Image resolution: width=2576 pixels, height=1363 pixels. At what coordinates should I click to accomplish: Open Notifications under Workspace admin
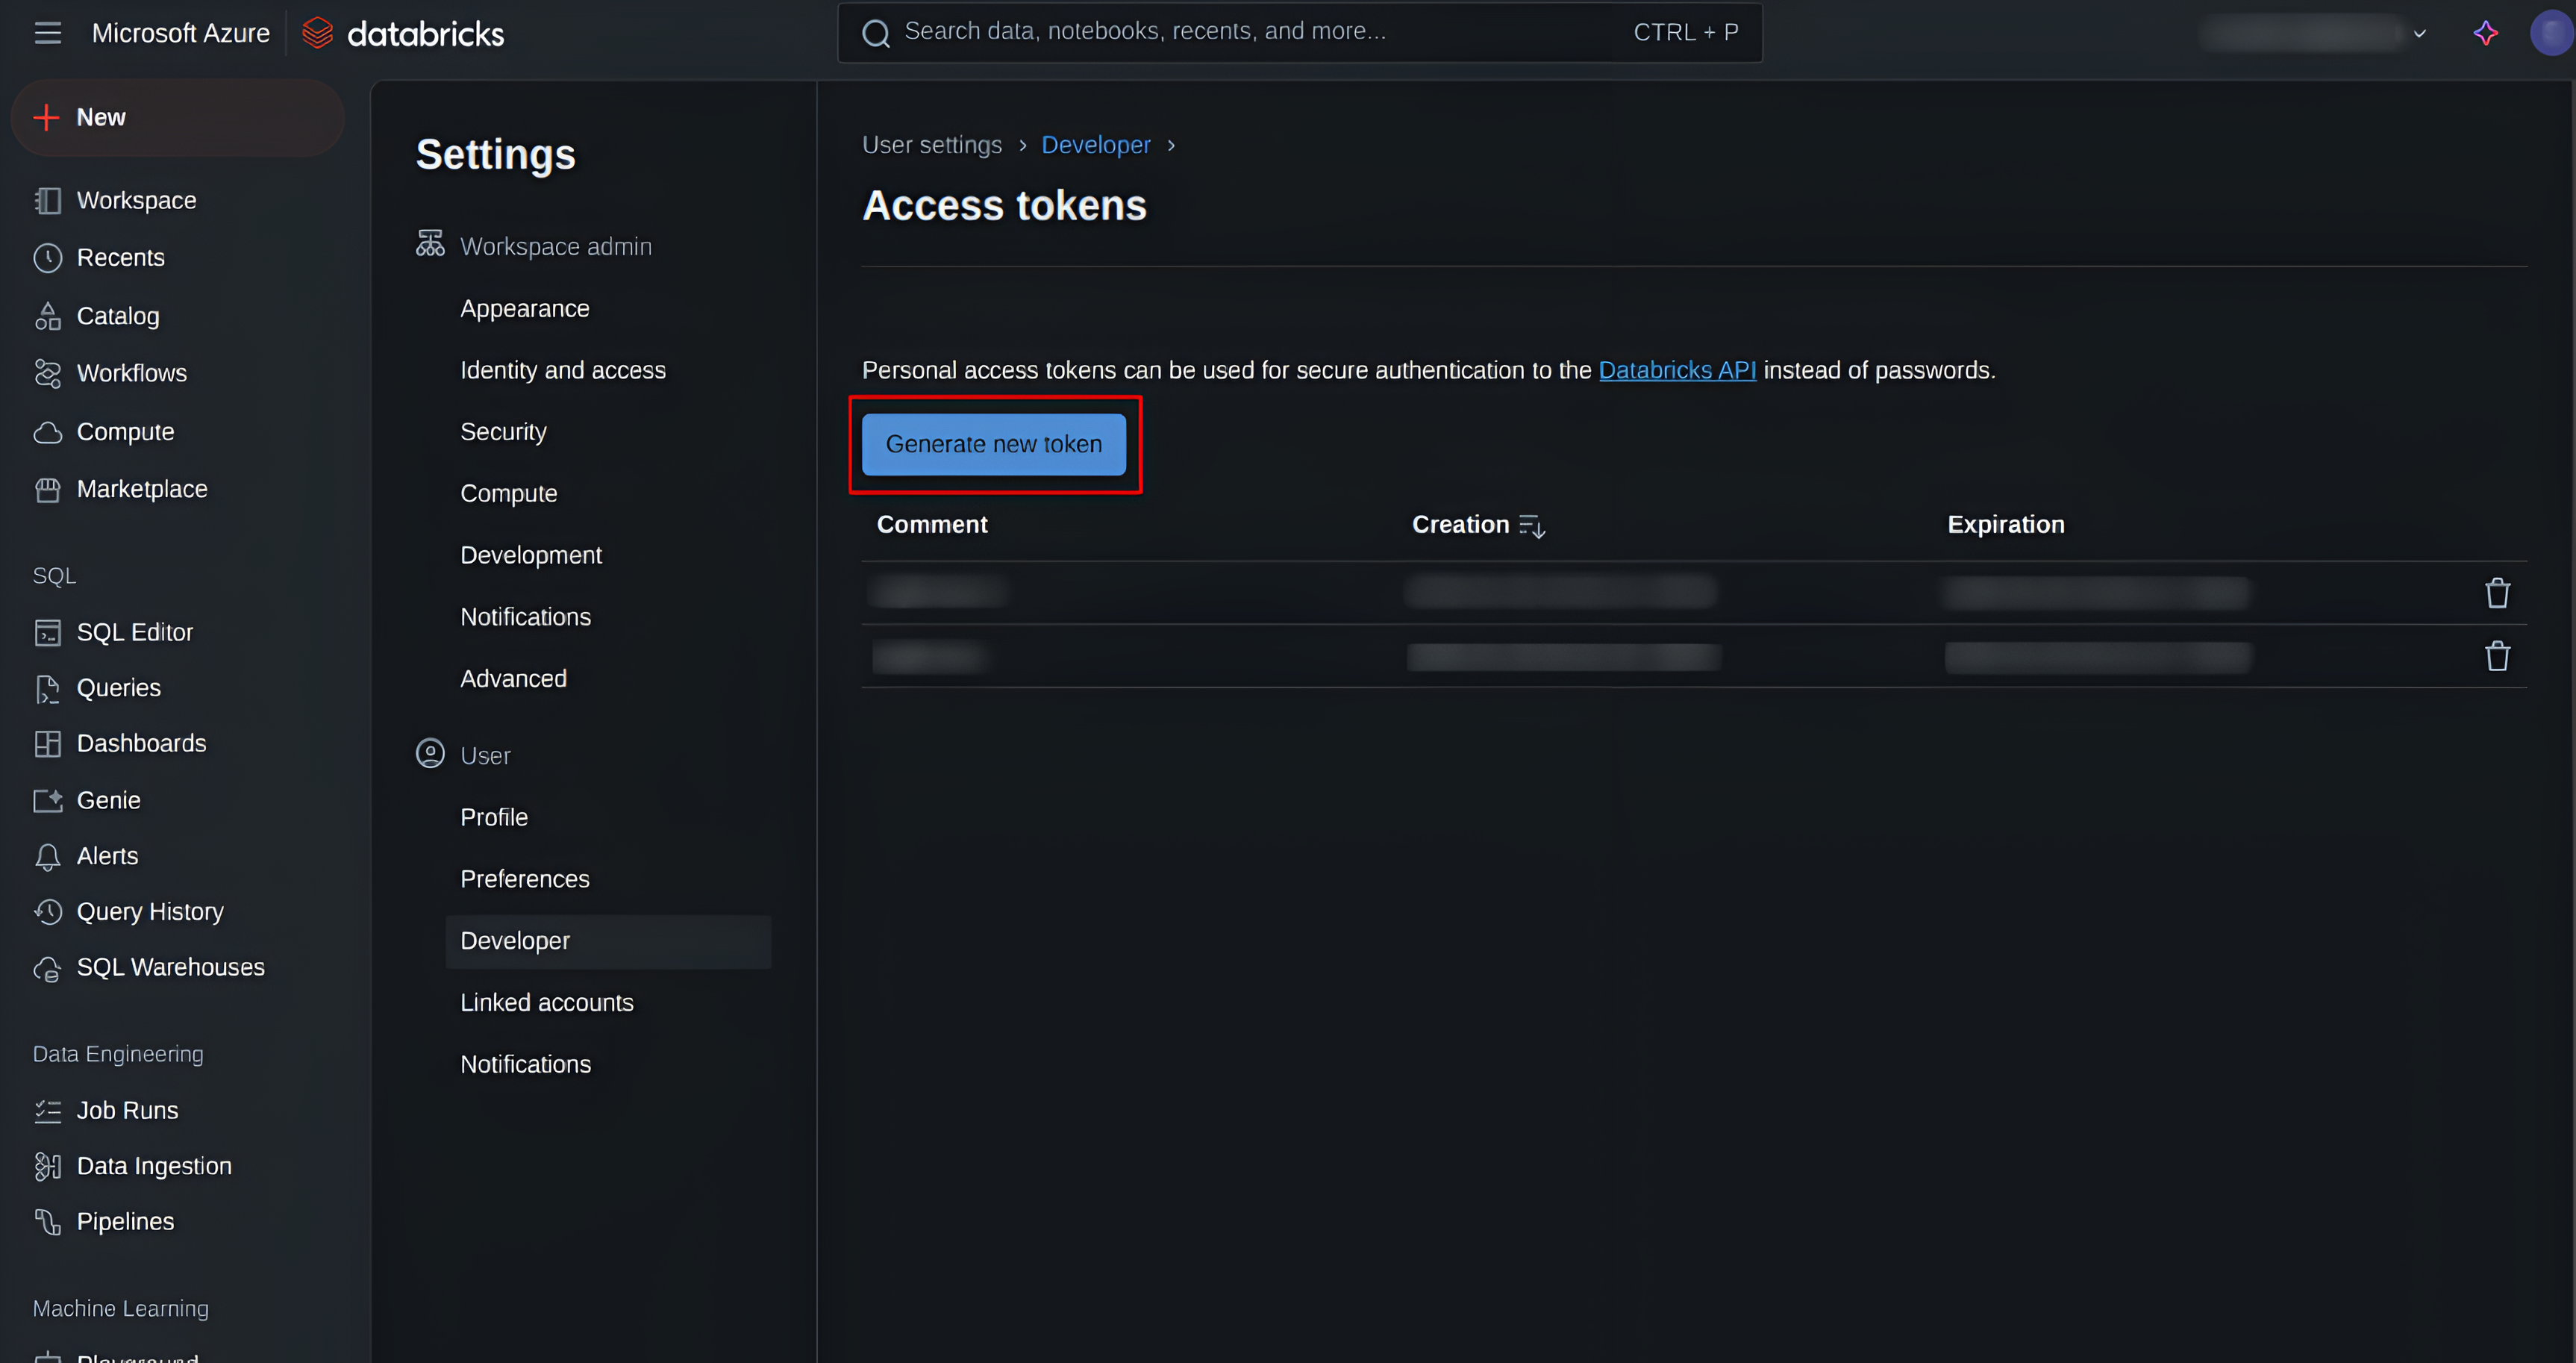click(525, 617)
